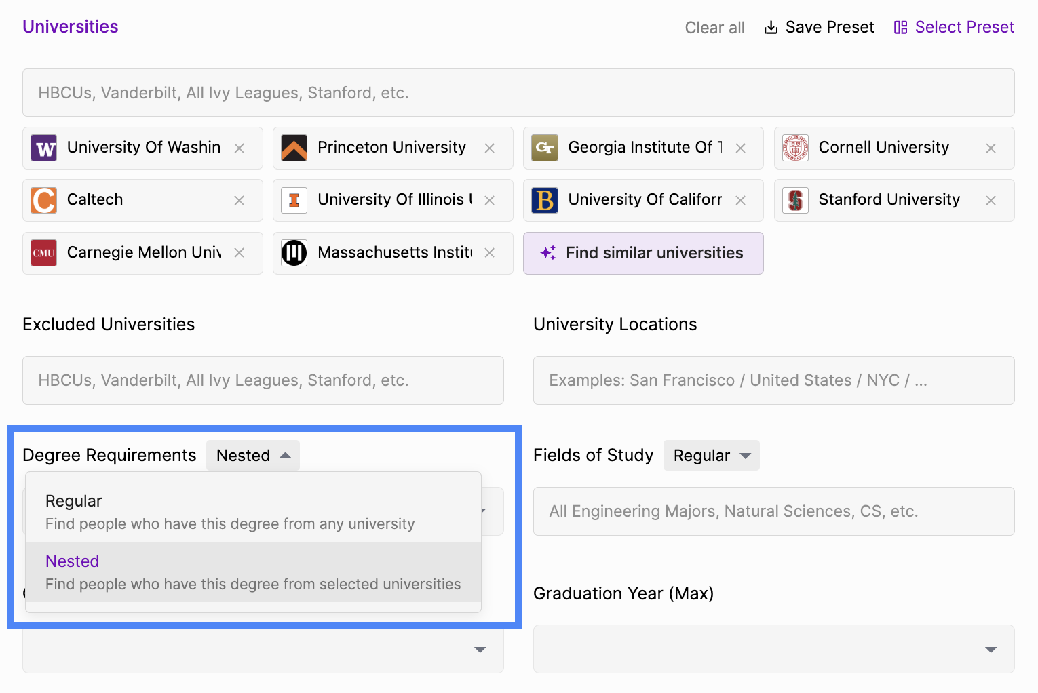Screen dimensions: 1038x693
Task: Open the Fields of Study Regular dropdown
Action: point(712,456)
